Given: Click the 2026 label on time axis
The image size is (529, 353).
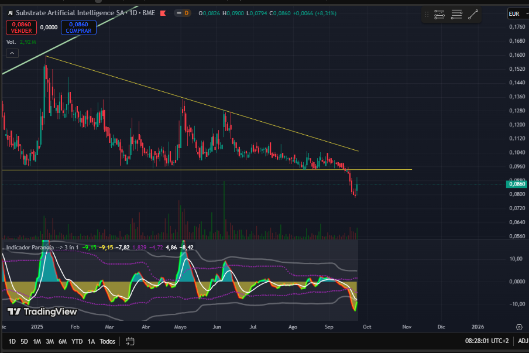Looking at the screenshot, I should coord(478,327).
